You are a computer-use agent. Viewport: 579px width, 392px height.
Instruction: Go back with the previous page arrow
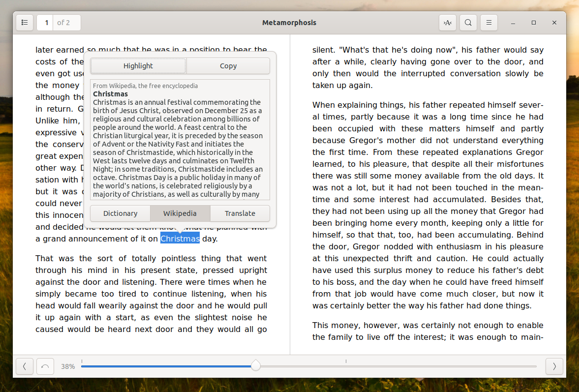(x=24, y=366)
